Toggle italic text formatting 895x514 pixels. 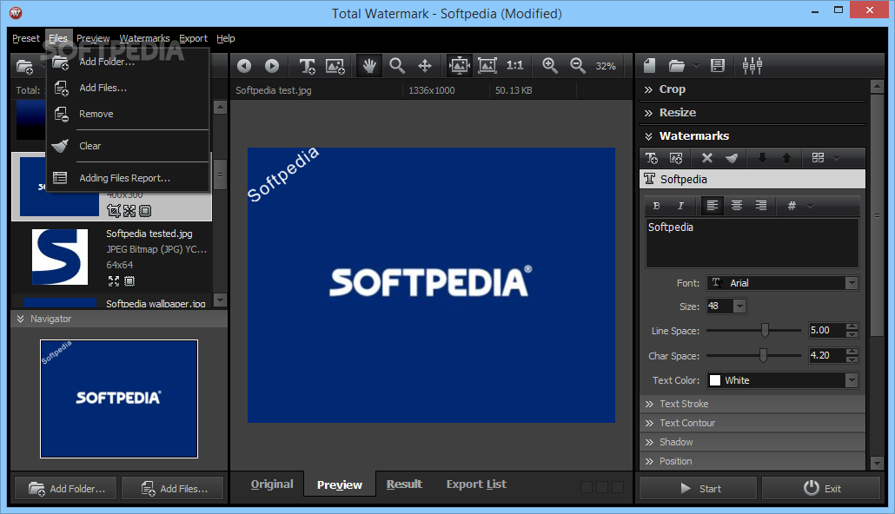[680, 206]
